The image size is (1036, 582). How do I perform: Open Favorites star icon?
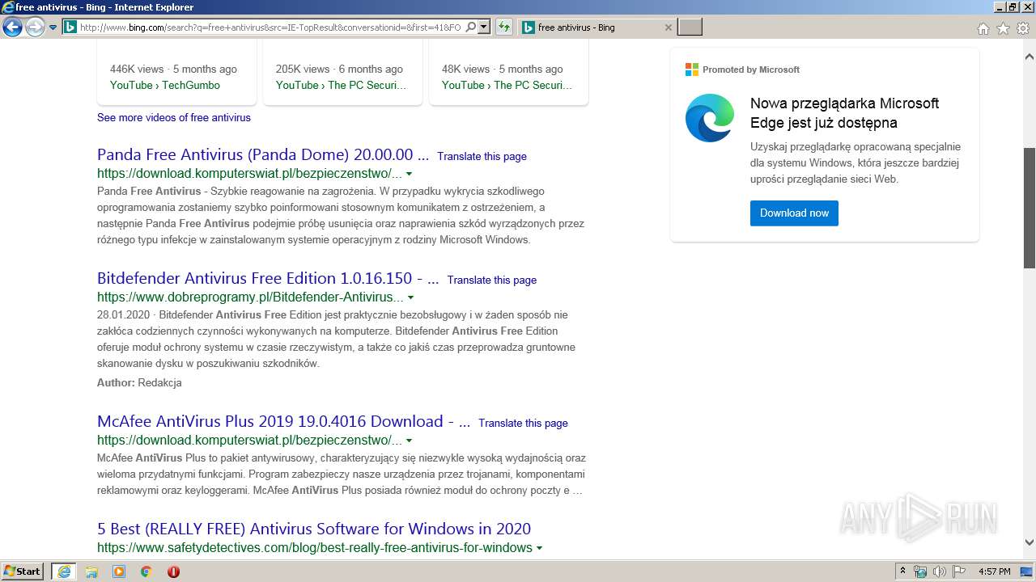tap(1003, 28)
